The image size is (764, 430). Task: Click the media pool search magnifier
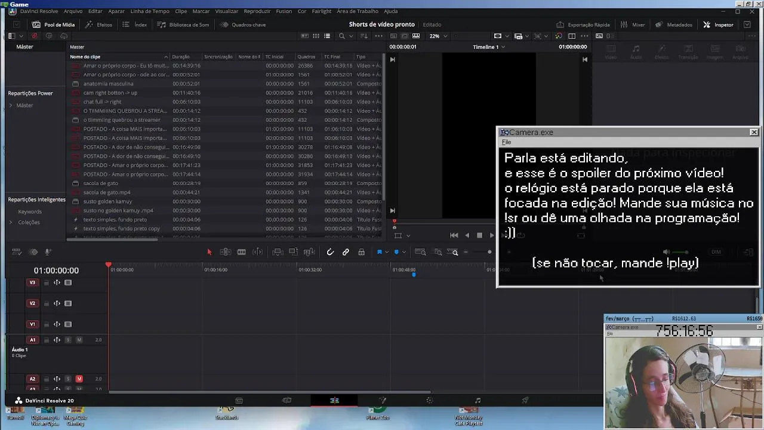point(341,36)
